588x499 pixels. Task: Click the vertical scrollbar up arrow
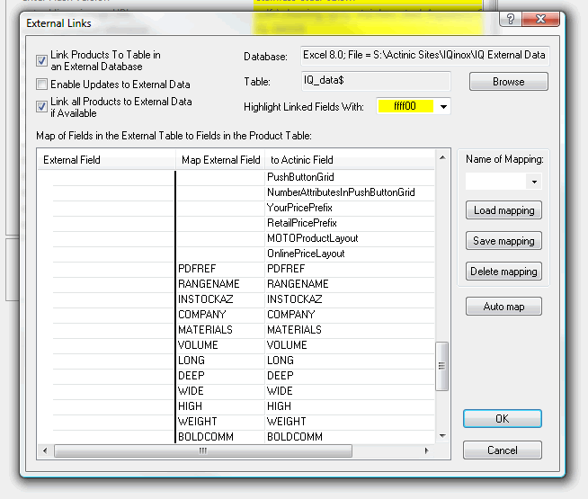(441, 159)
